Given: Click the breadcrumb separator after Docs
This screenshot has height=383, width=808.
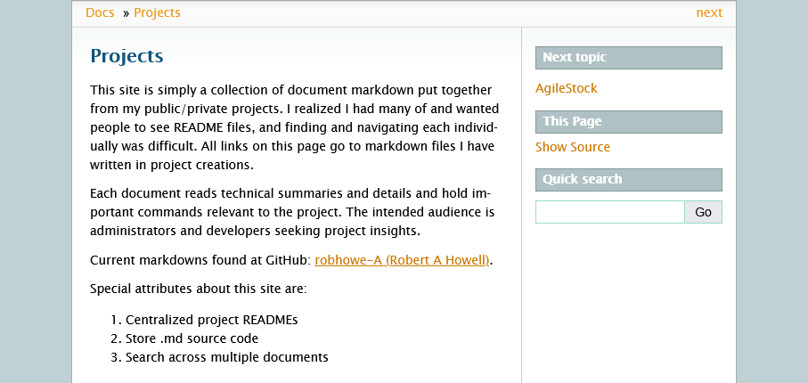Looking at the screenshot, I should pyautogui.click(x=126, y=13).
